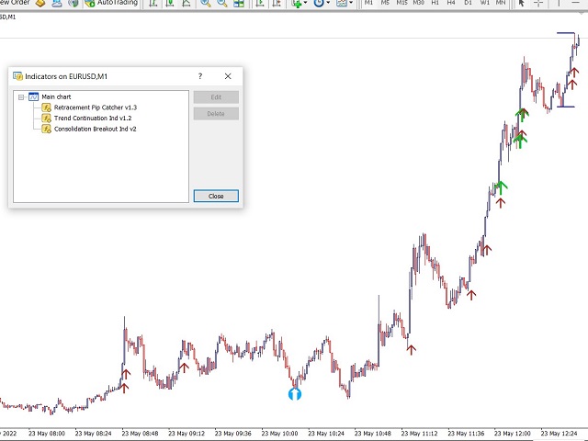The height and width of the screenshot is (441, 588).
Task: Click the Indicators dialog title bar icon
Action: (x=17, y=76)
